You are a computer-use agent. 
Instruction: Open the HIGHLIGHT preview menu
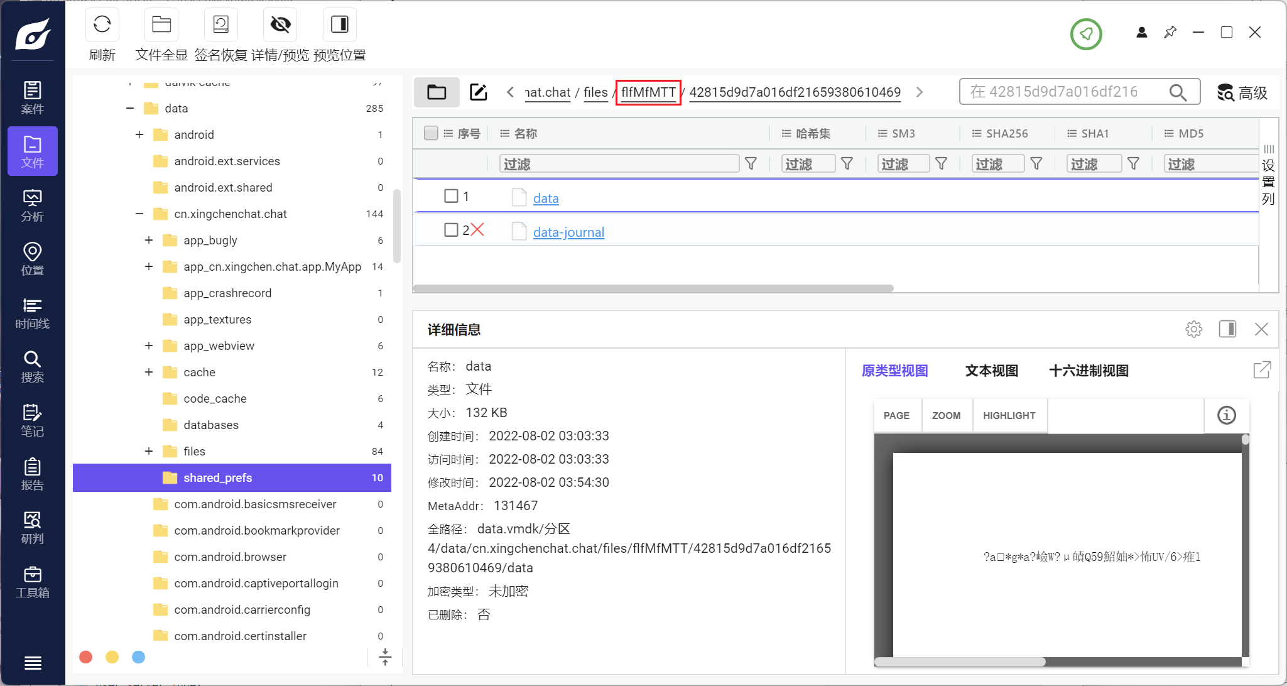(1009, 415)
